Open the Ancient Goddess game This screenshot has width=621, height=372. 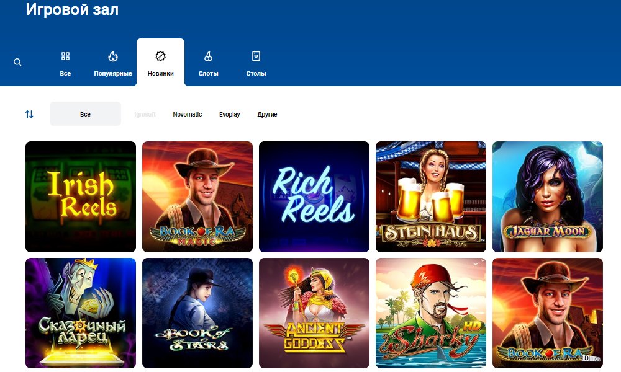pyautogui.click(x=314, y=313)
